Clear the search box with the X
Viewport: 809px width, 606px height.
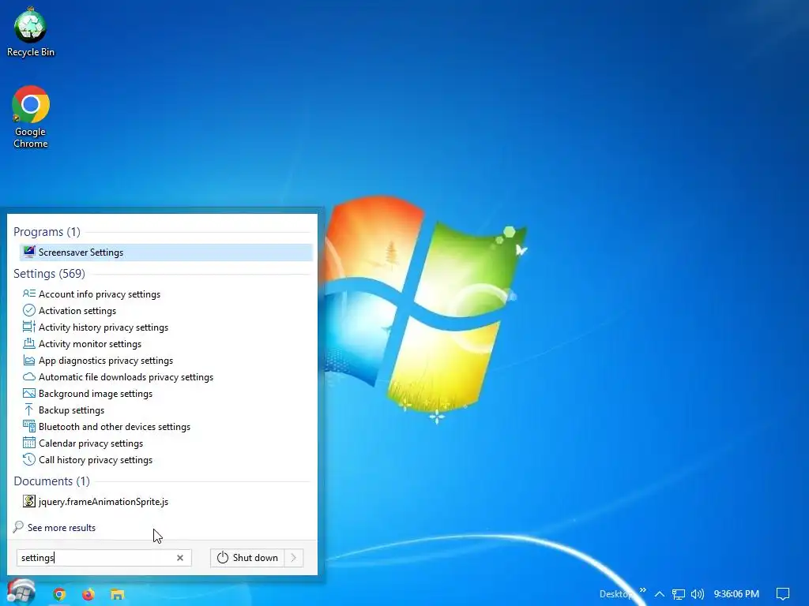180,558
